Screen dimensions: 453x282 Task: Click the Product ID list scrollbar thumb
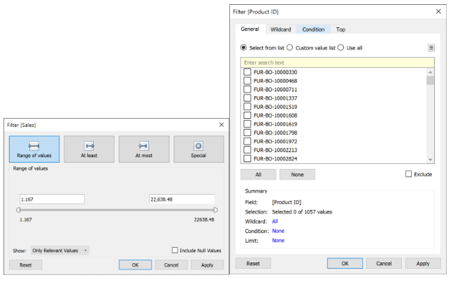pyautogui.click(x=430, y=80)
